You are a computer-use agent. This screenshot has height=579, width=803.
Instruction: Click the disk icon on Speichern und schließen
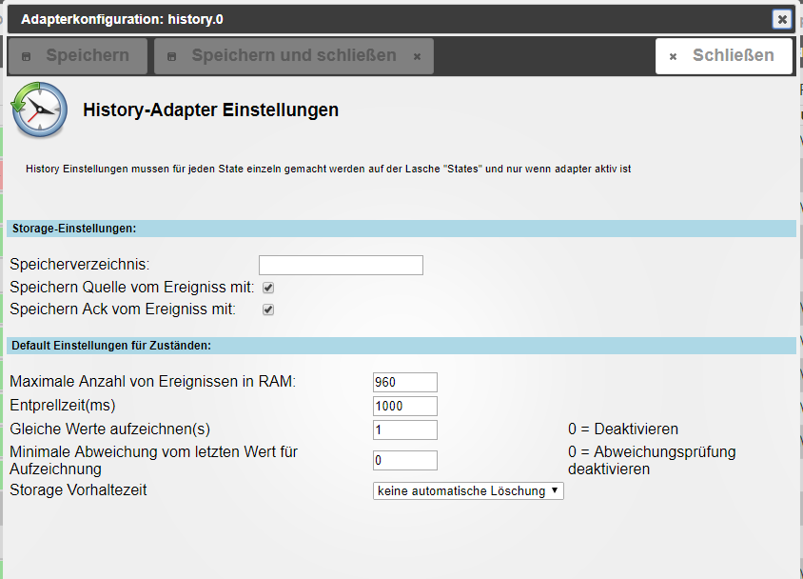coord(171,57)
